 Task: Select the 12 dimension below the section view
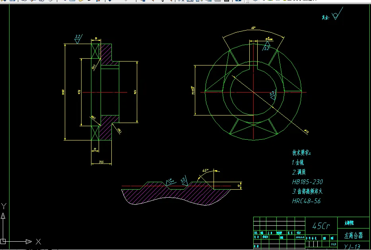[x=95, y=149]
